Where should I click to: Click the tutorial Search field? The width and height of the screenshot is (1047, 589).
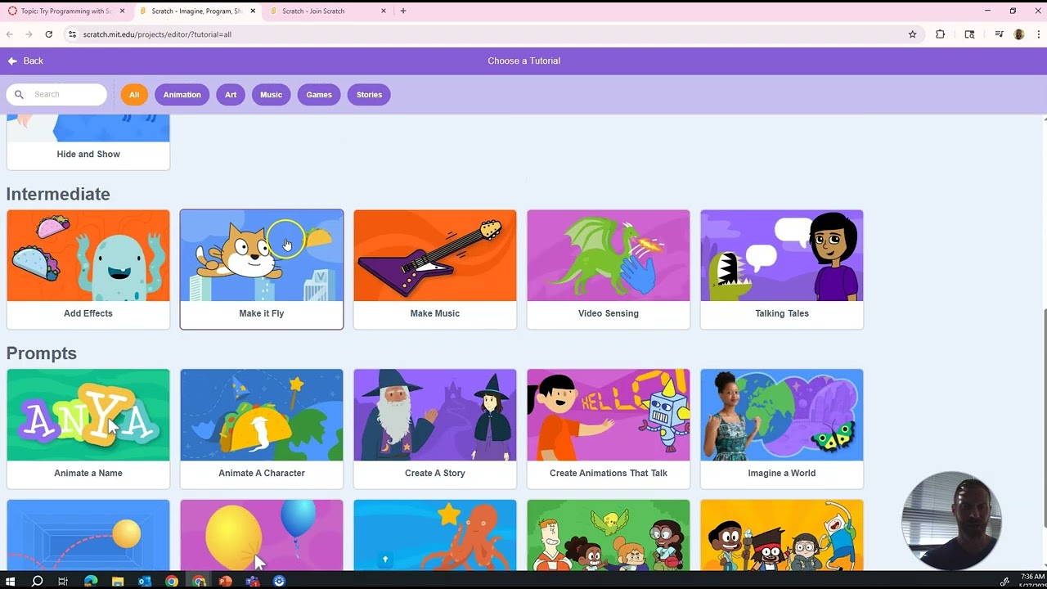pyautogui.click(x=56, y=94)
